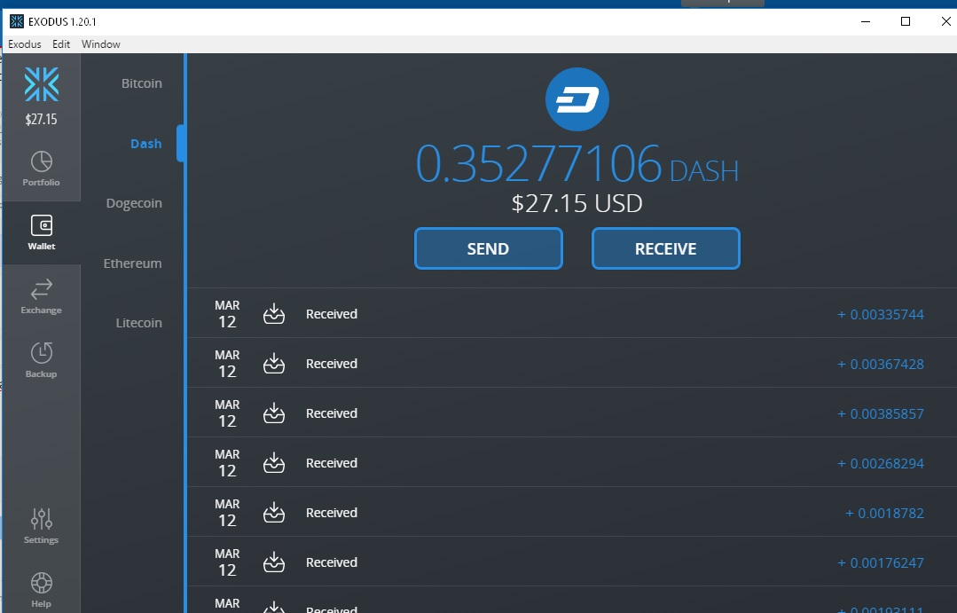This screenshot has width=957, height=613.
Task: Select Bitcoin in the wallet list
Action: point(142,83)
